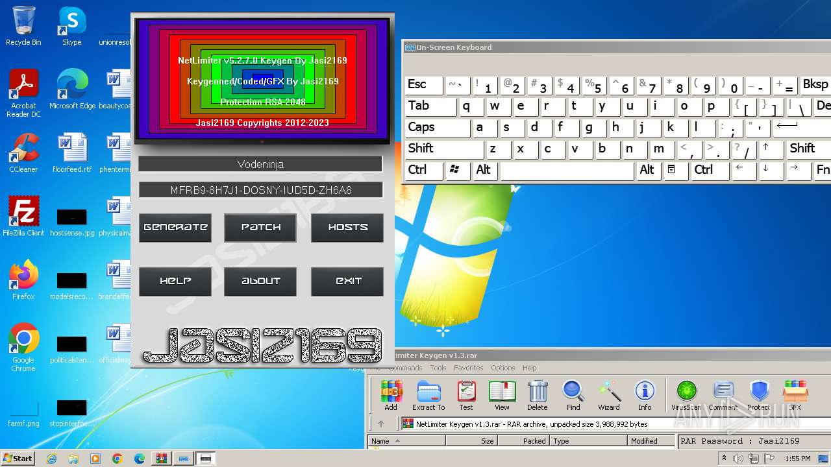This screenshot has width=831, height=467.
Task: Select the generated serial key field
Action: 260,190
